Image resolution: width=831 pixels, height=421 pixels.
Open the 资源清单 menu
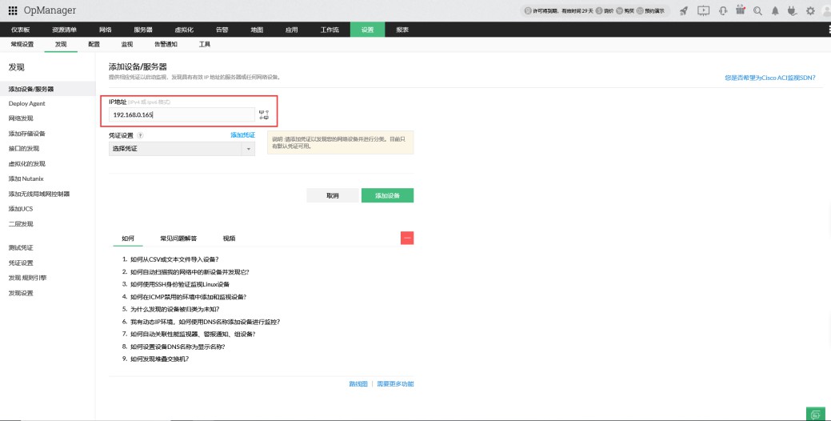click(x=64, y=30)
